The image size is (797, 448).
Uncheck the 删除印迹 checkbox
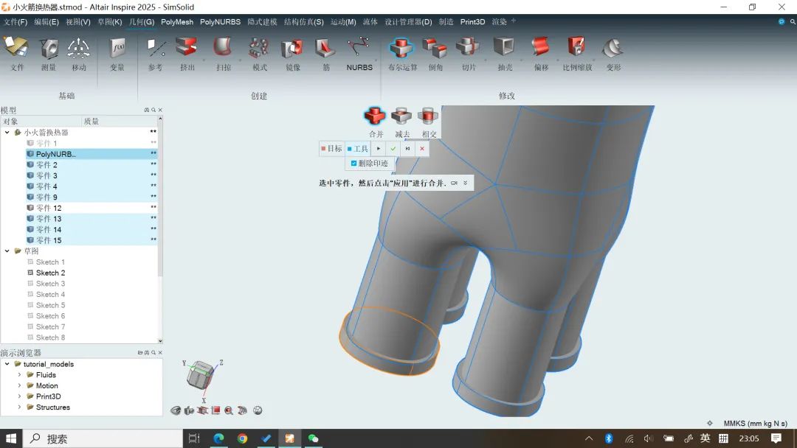[x=354, y=164]
